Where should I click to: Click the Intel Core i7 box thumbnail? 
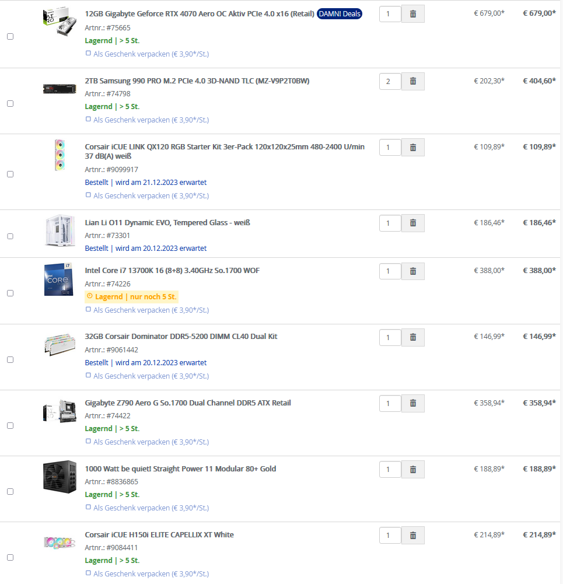(59, 279)
